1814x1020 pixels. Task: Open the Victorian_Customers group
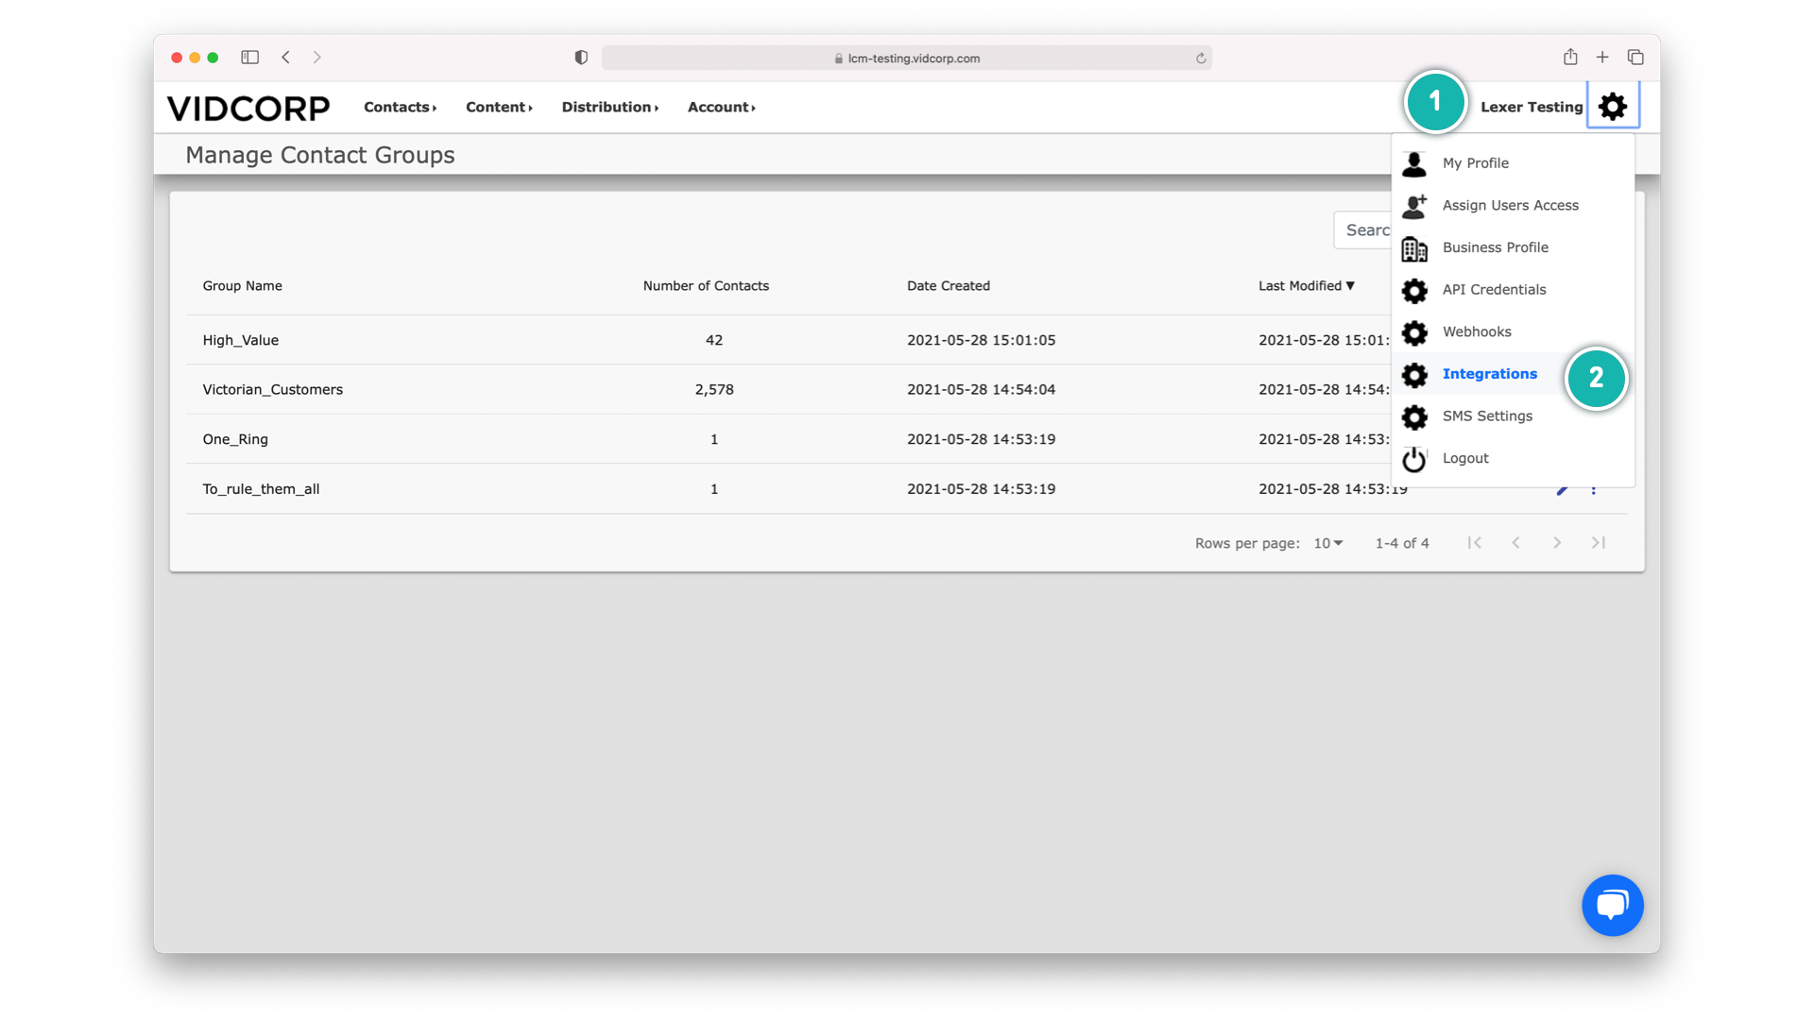pos(272,390)
